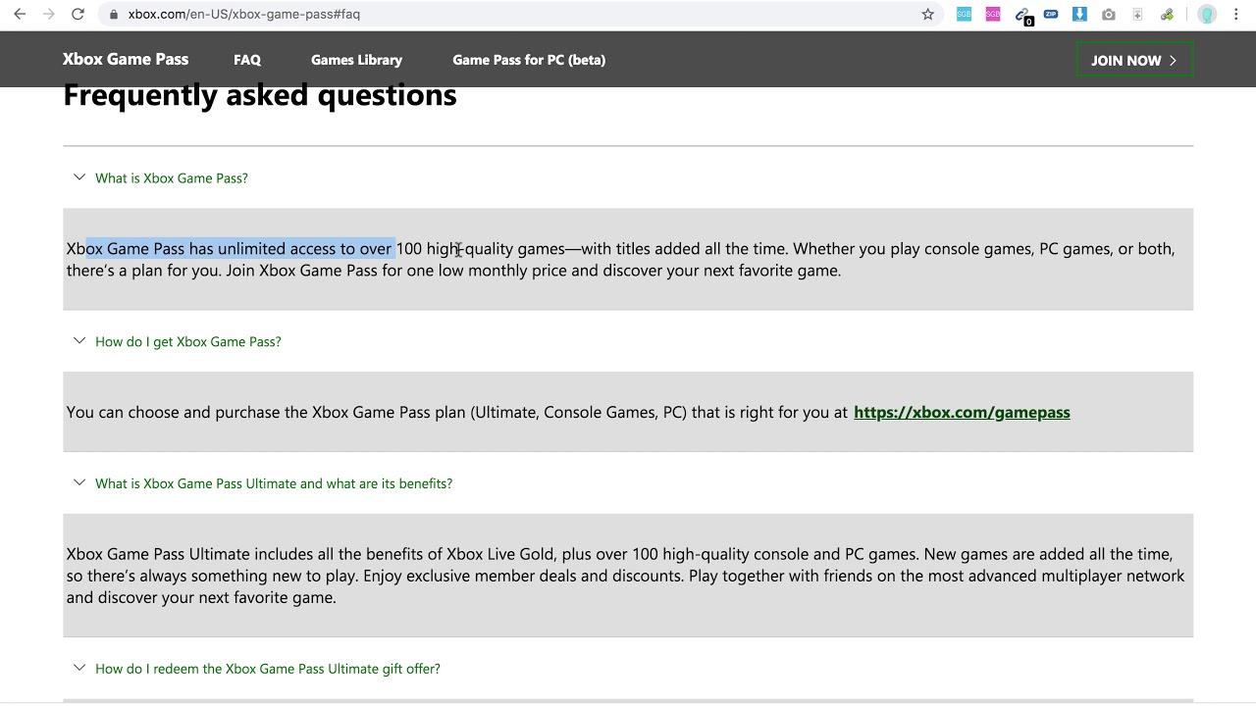Bookmark this page with the star icon
The image size is (1256, 706).
point(927,14)
